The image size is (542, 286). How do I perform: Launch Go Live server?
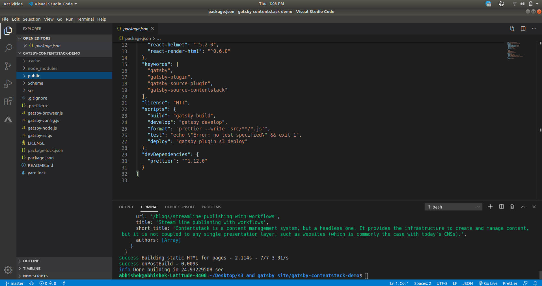[x=488, y=283]
